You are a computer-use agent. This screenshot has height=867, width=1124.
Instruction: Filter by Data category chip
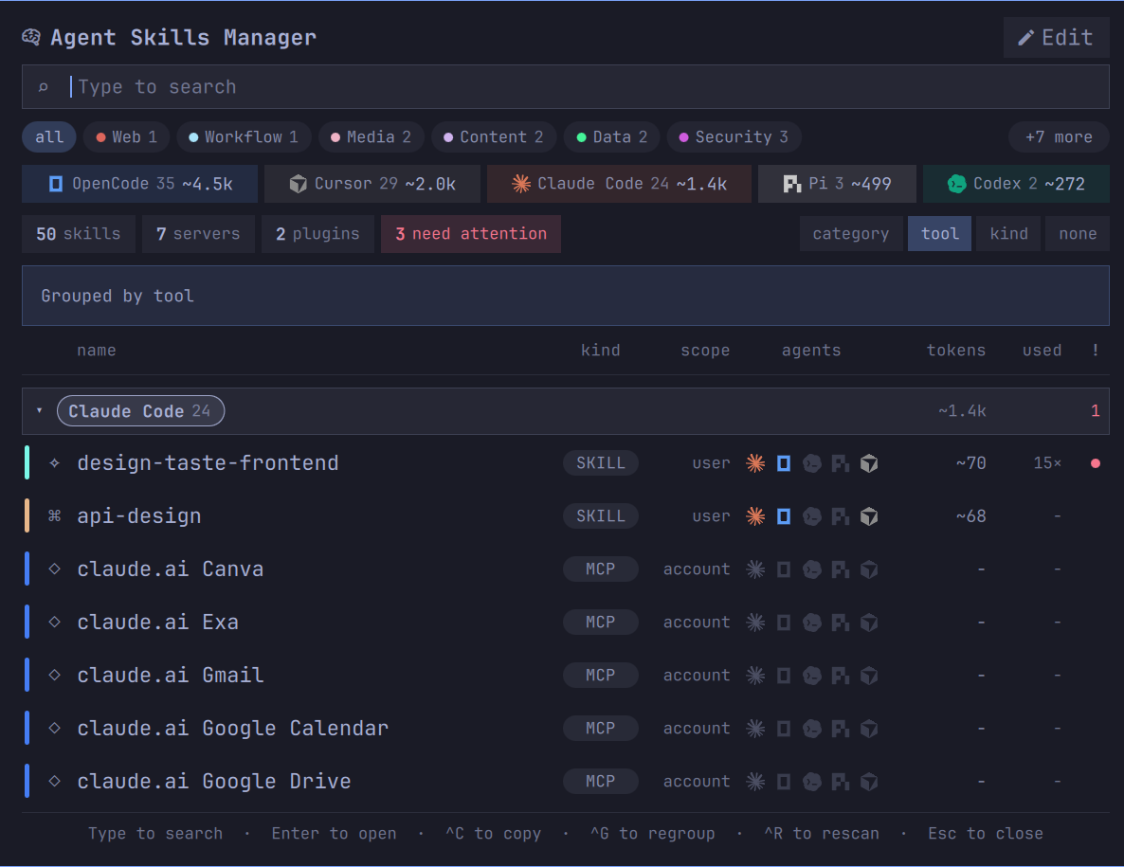pos(611,136)
